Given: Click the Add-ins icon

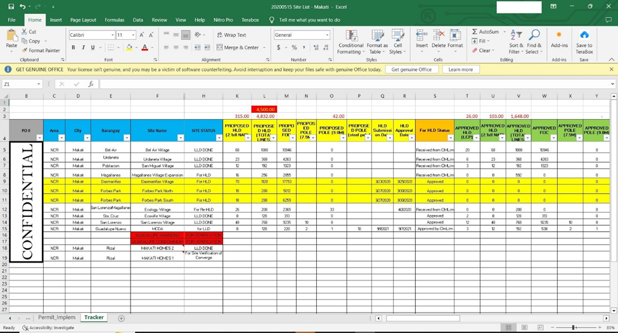Looking at the screenshot, I should 559,35.
